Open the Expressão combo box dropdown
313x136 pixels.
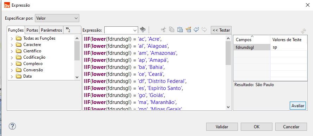click(x=135, y=30)
